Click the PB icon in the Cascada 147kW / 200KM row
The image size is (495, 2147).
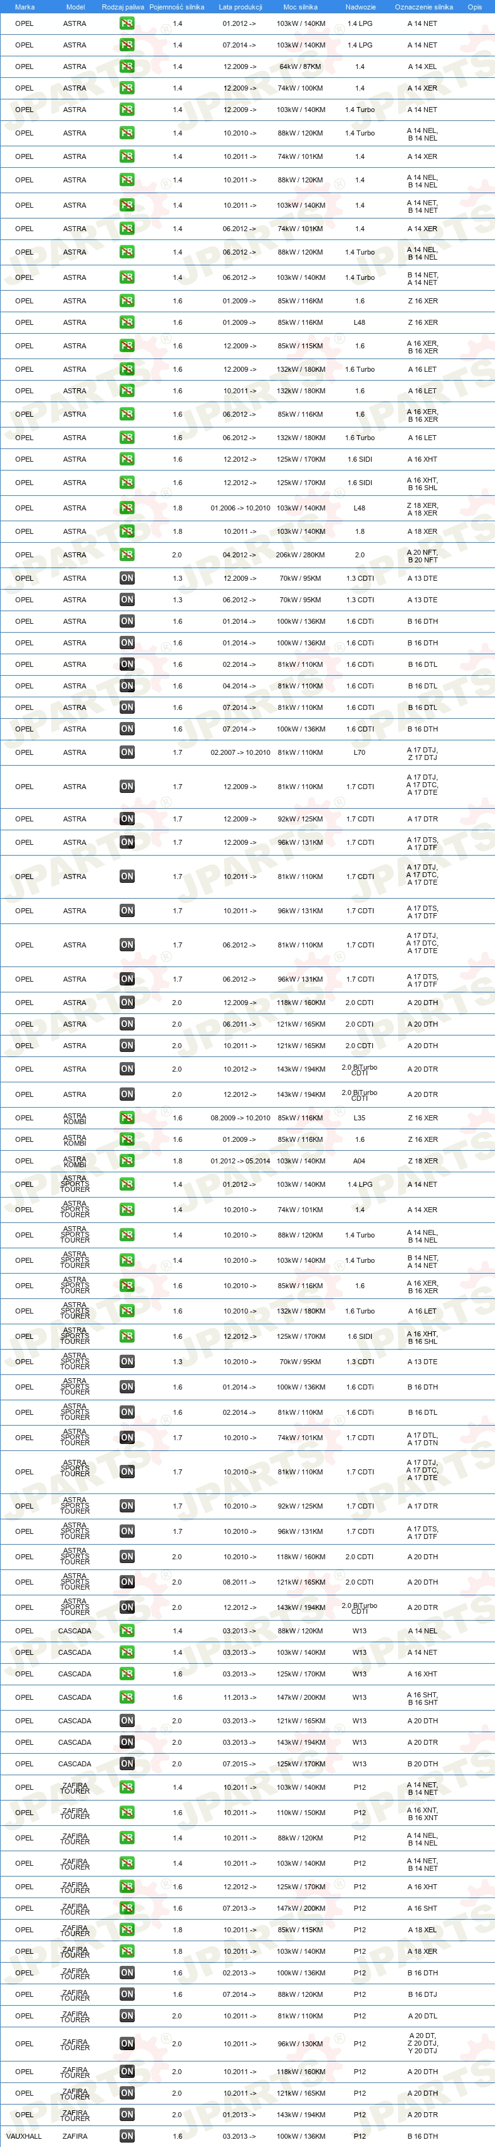pyautogui.click(x=127, y=1697)
